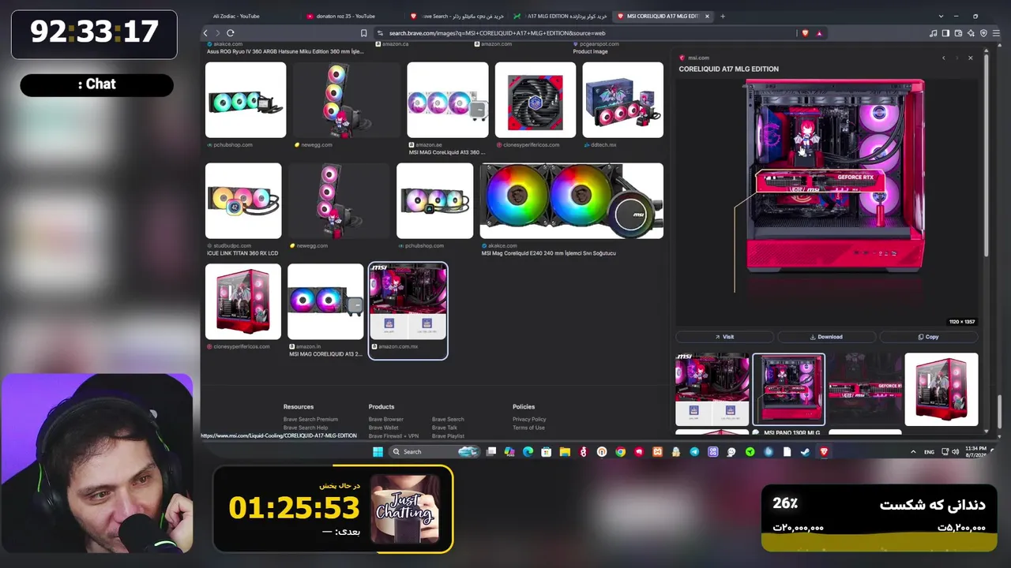Open Task View on the taskbar
1011x568 pixels.
(x=491, y=452)
